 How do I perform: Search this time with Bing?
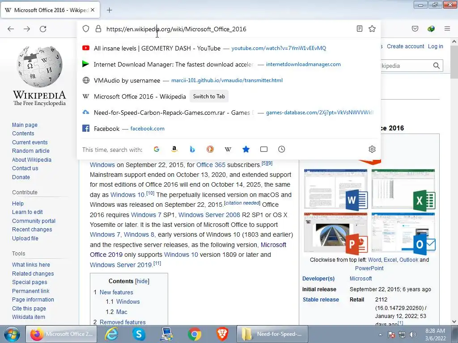192,149
